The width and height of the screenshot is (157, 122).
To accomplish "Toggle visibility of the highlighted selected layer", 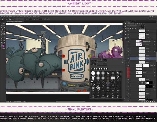I will pyautogui.click(x=128, y=59).
